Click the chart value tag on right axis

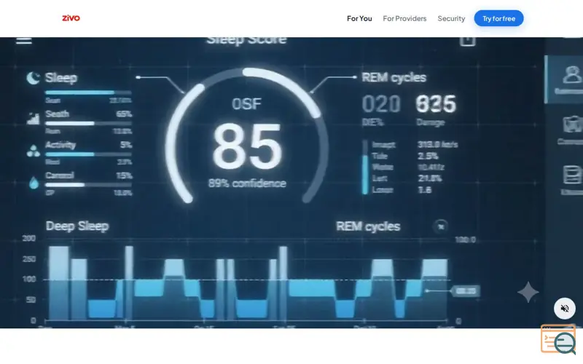(466, 290)
